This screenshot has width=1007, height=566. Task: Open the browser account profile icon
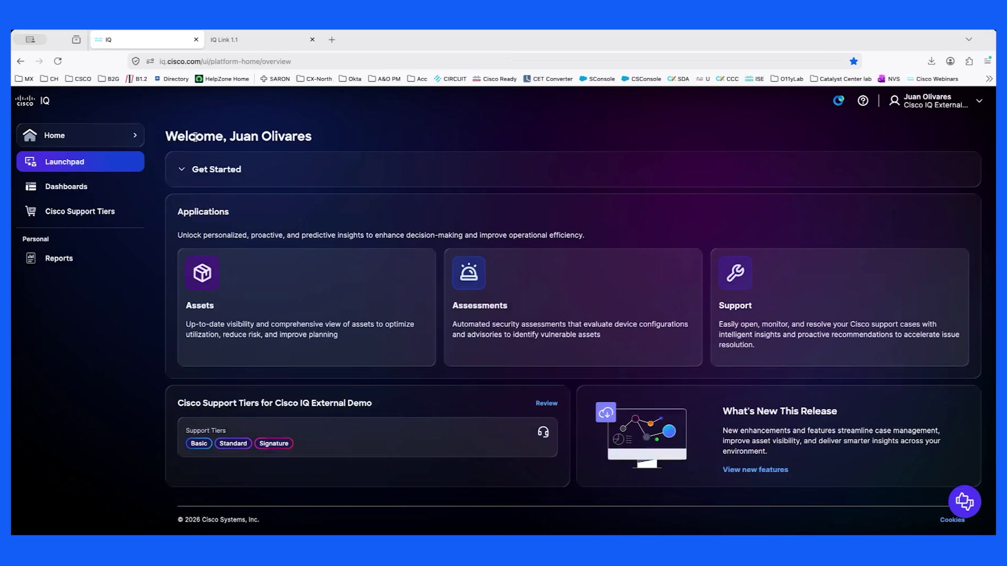(x=950, y=61)
